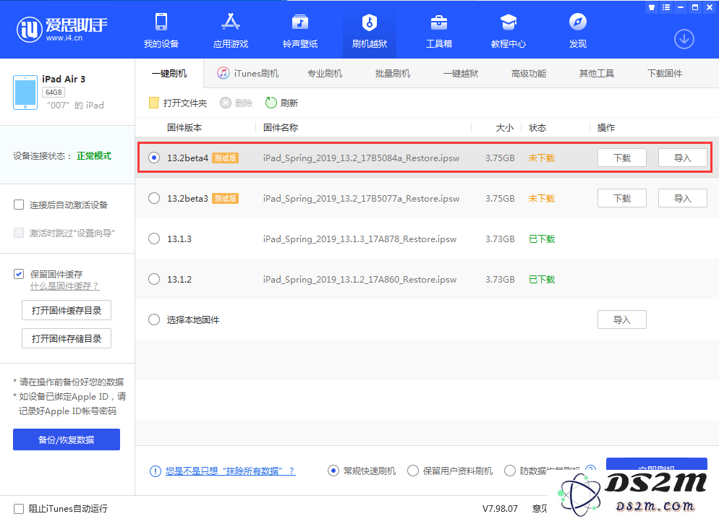
Task: Open the 教程中心 tutorials section
Action: (508, 30)
